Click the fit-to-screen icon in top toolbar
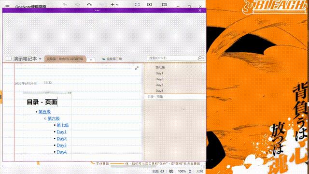The height and width of the screenshot is (174, 309). click(x=137, y=4)
